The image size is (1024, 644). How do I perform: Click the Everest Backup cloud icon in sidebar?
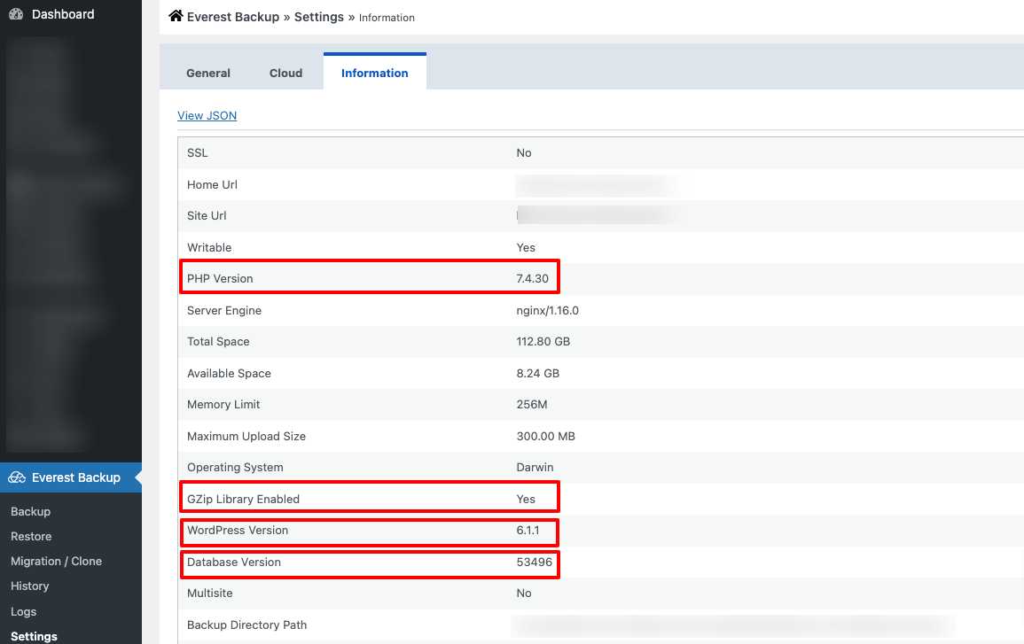[16, 477]
